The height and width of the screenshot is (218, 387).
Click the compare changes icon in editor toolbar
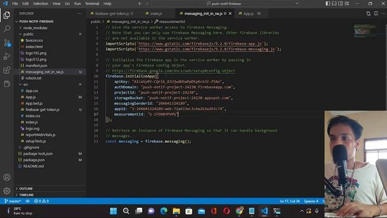(368, 13)
